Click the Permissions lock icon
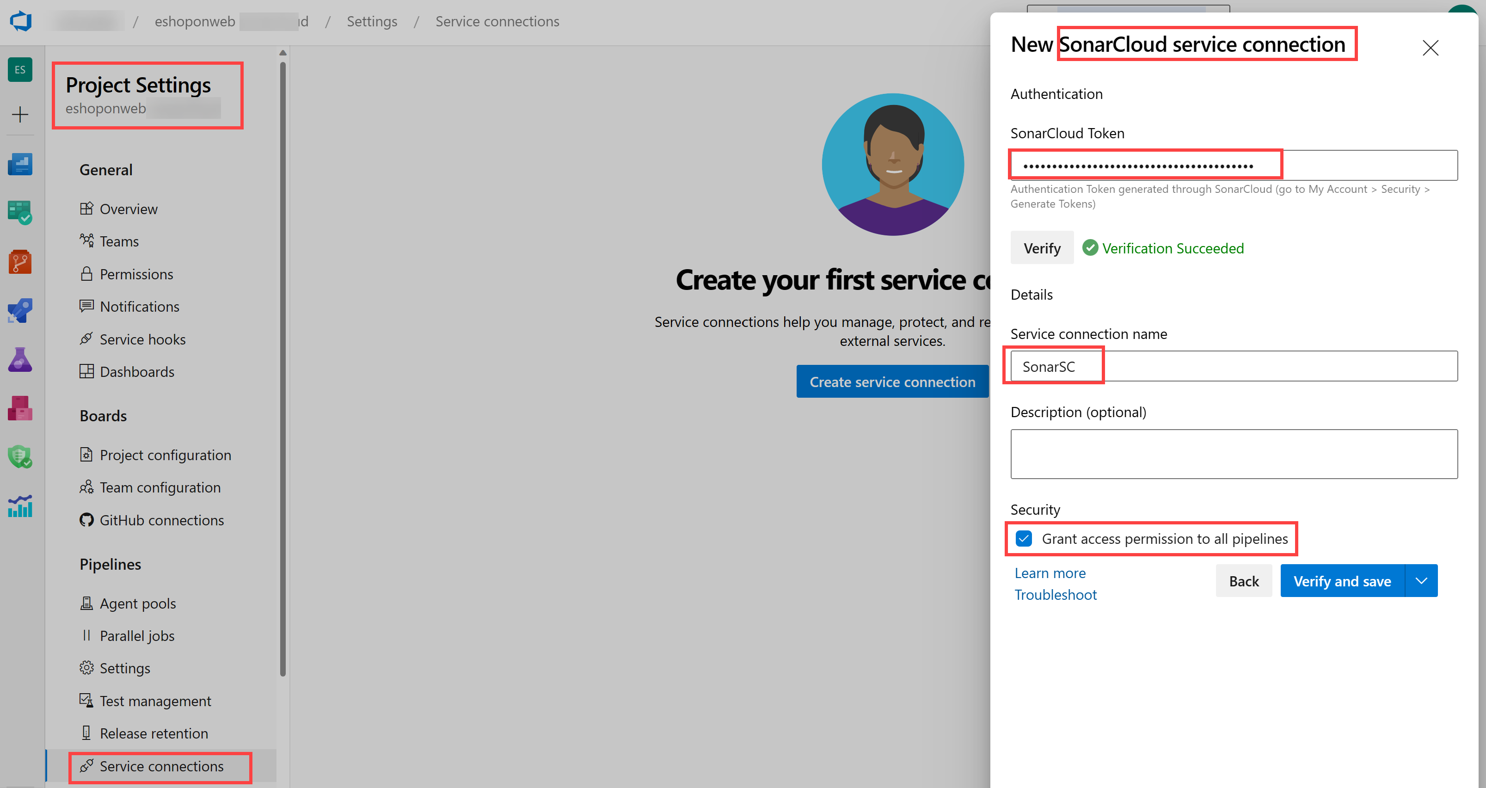Image resolution: width=1486 pixels, height=788 pixels. [86, 273]
